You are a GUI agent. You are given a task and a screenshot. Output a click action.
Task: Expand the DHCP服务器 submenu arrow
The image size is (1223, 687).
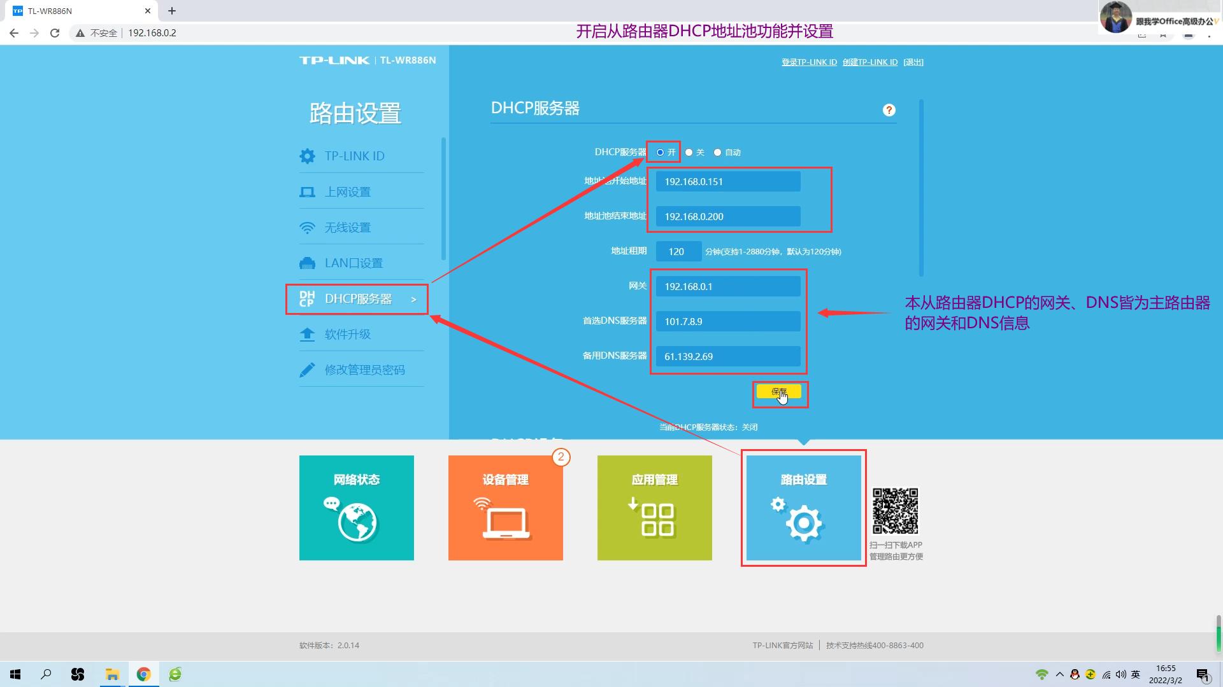click(x=414, y=299)
